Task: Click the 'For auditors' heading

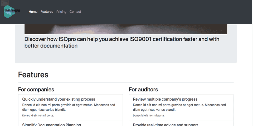Action: 143,90
